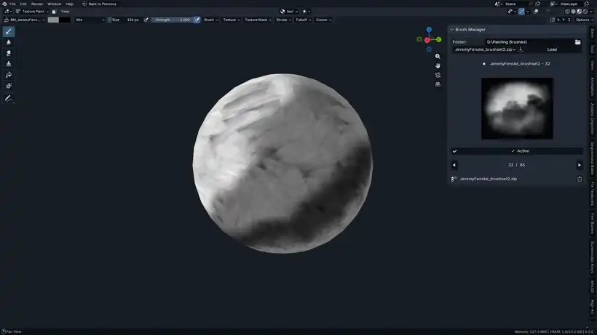Image resolution: width=597 pixels, height=335 pixels.
Task: Toggle strength pressure sensitivity button
Action: [197, 20]
